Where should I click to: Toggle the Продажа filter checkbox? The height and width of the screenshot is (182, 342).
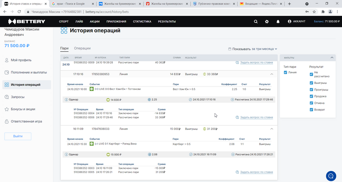(311, 96)
